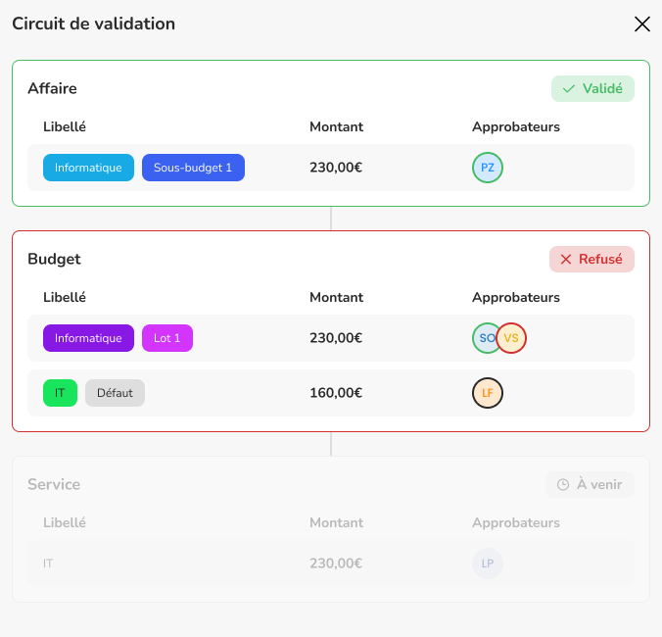Click the VS approver avatar
The height and width of the screenshot is (637, 662).
[512, 338]
